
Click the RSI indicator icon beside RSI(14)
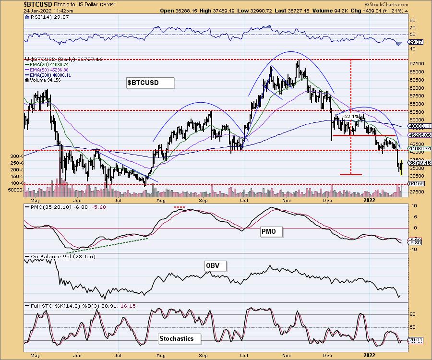click(x=27, y=17)
